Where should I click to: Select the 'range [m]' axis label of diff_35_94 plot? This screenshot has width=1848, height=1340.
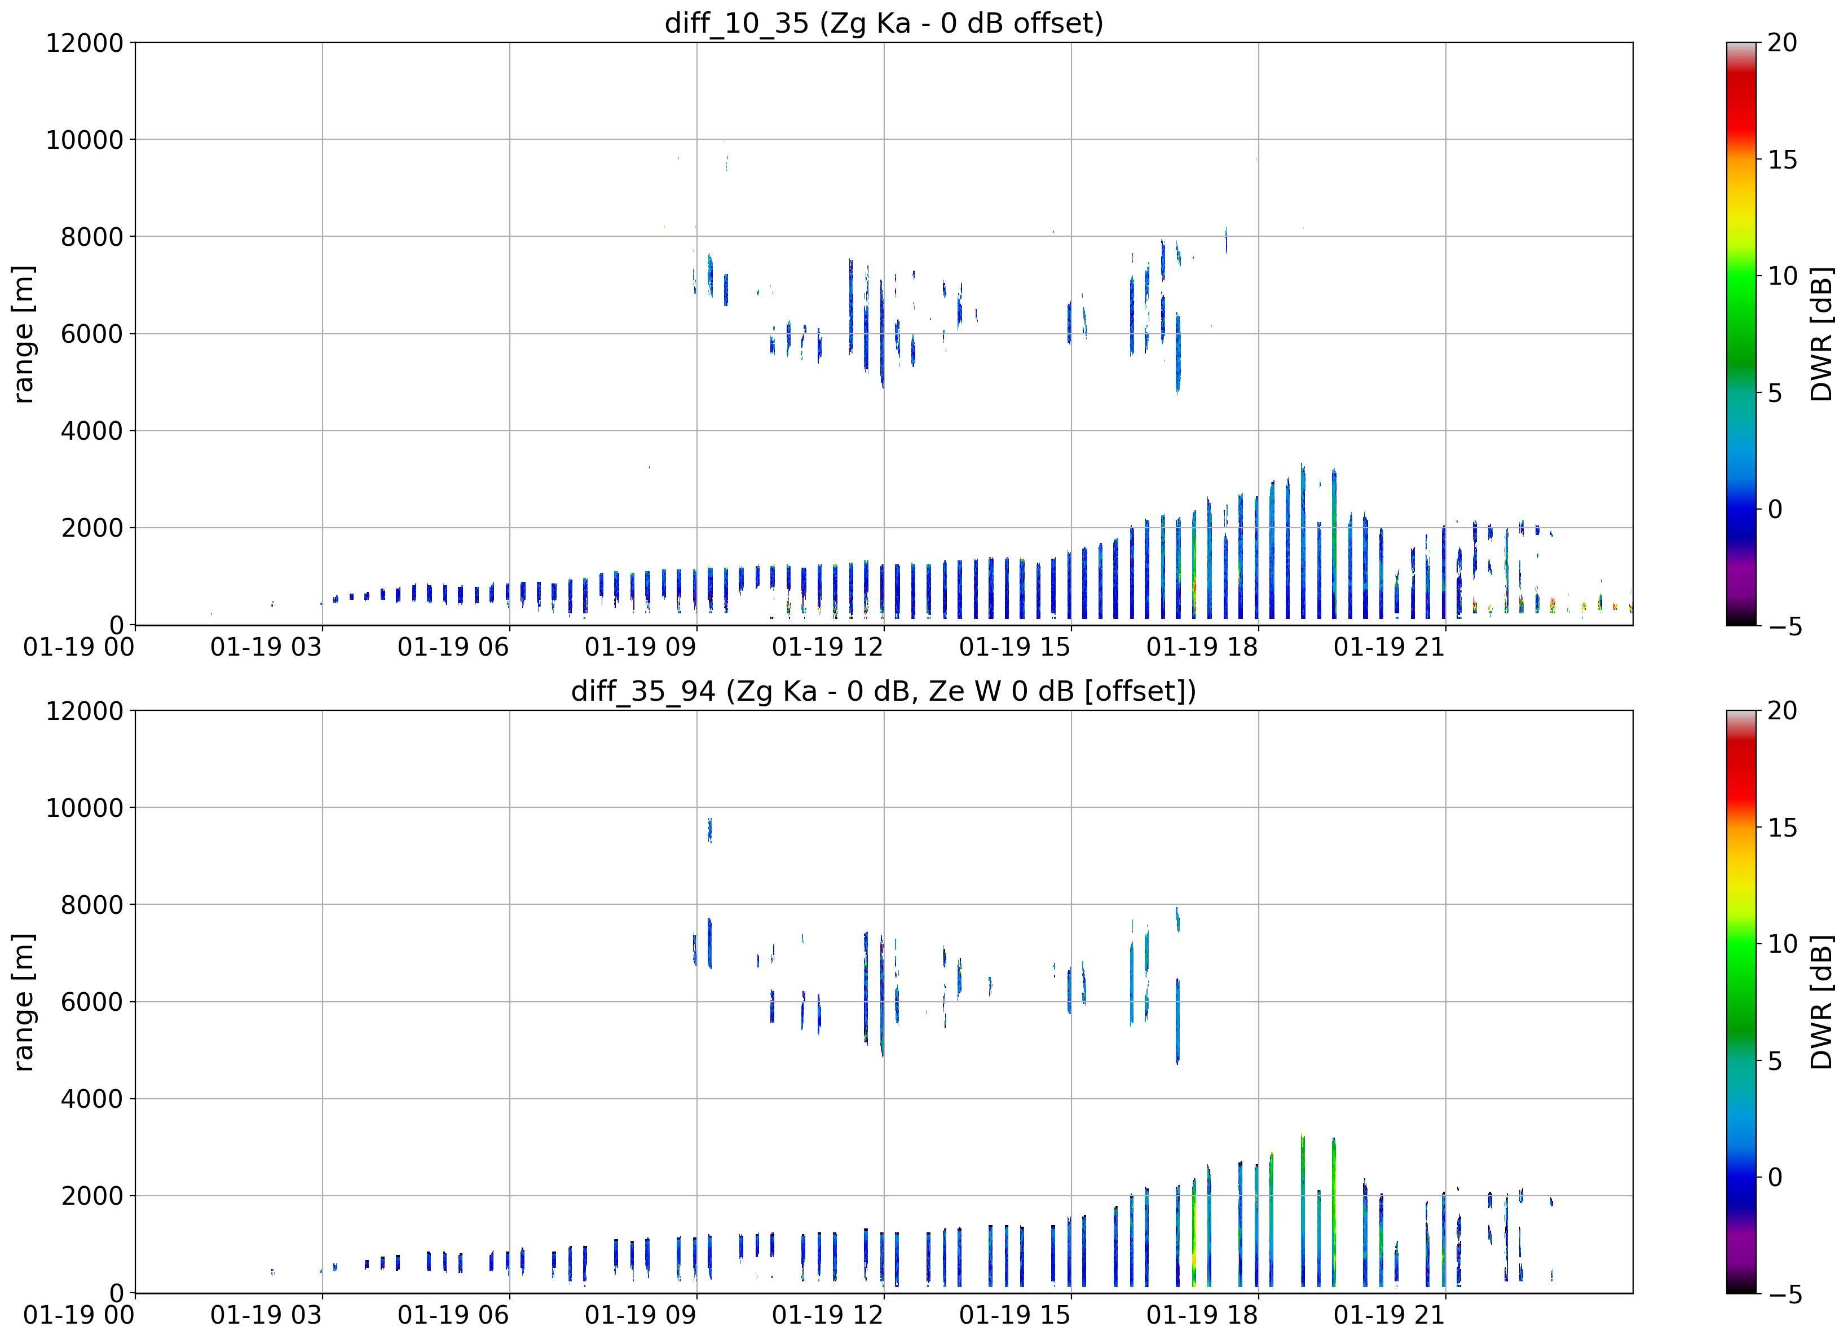click(24, 1002)
